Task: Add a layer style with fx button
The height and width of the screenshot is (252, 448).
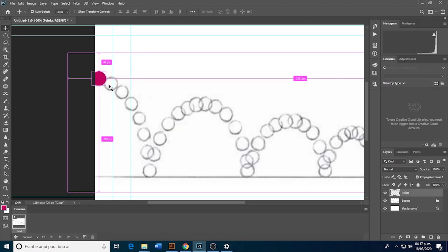Action: (x=400, y=237)
